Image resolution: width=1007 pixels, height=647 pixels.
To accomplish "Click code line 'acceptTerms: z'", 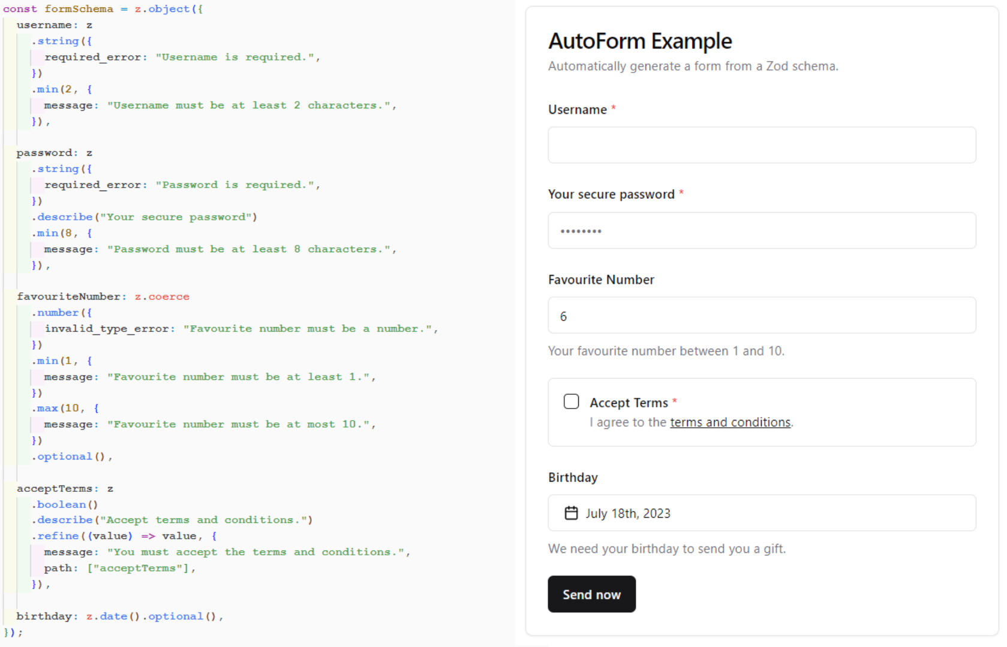I will [65, 489].
